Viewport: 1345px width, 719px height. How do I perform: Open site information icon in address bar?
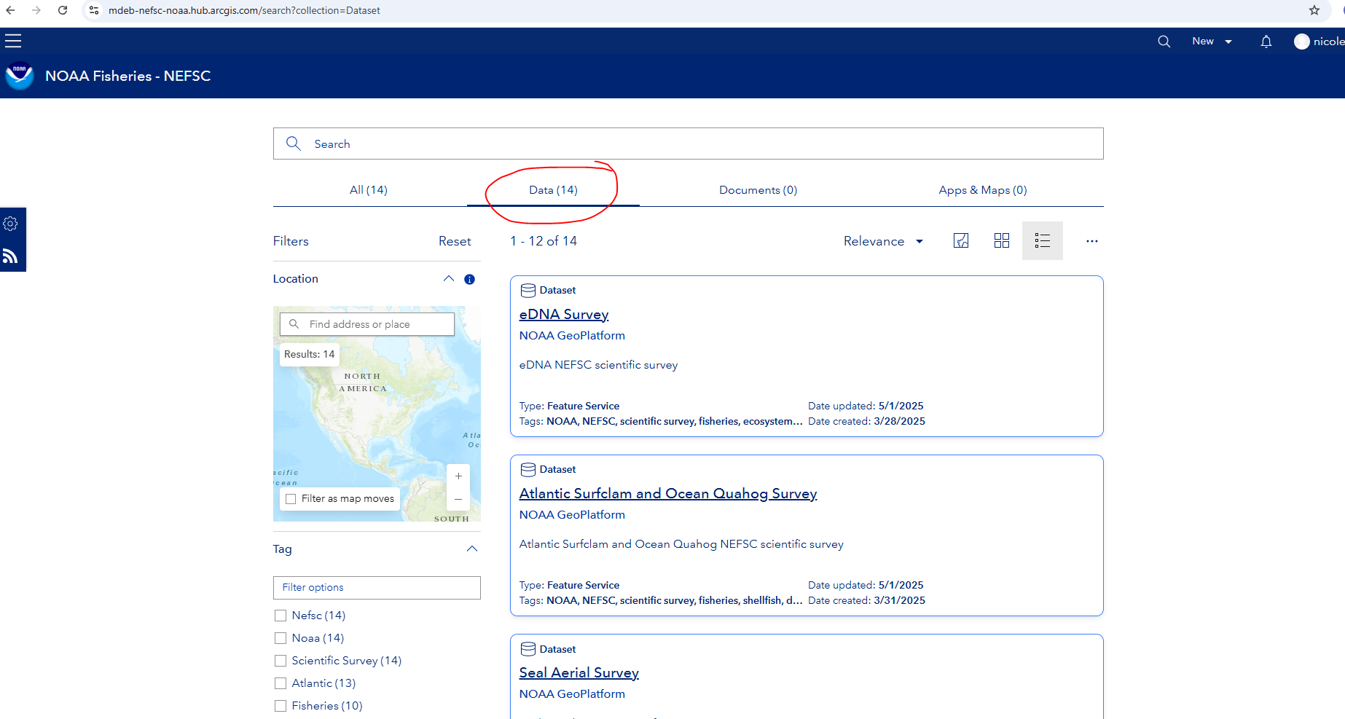(x=94, y=10)
